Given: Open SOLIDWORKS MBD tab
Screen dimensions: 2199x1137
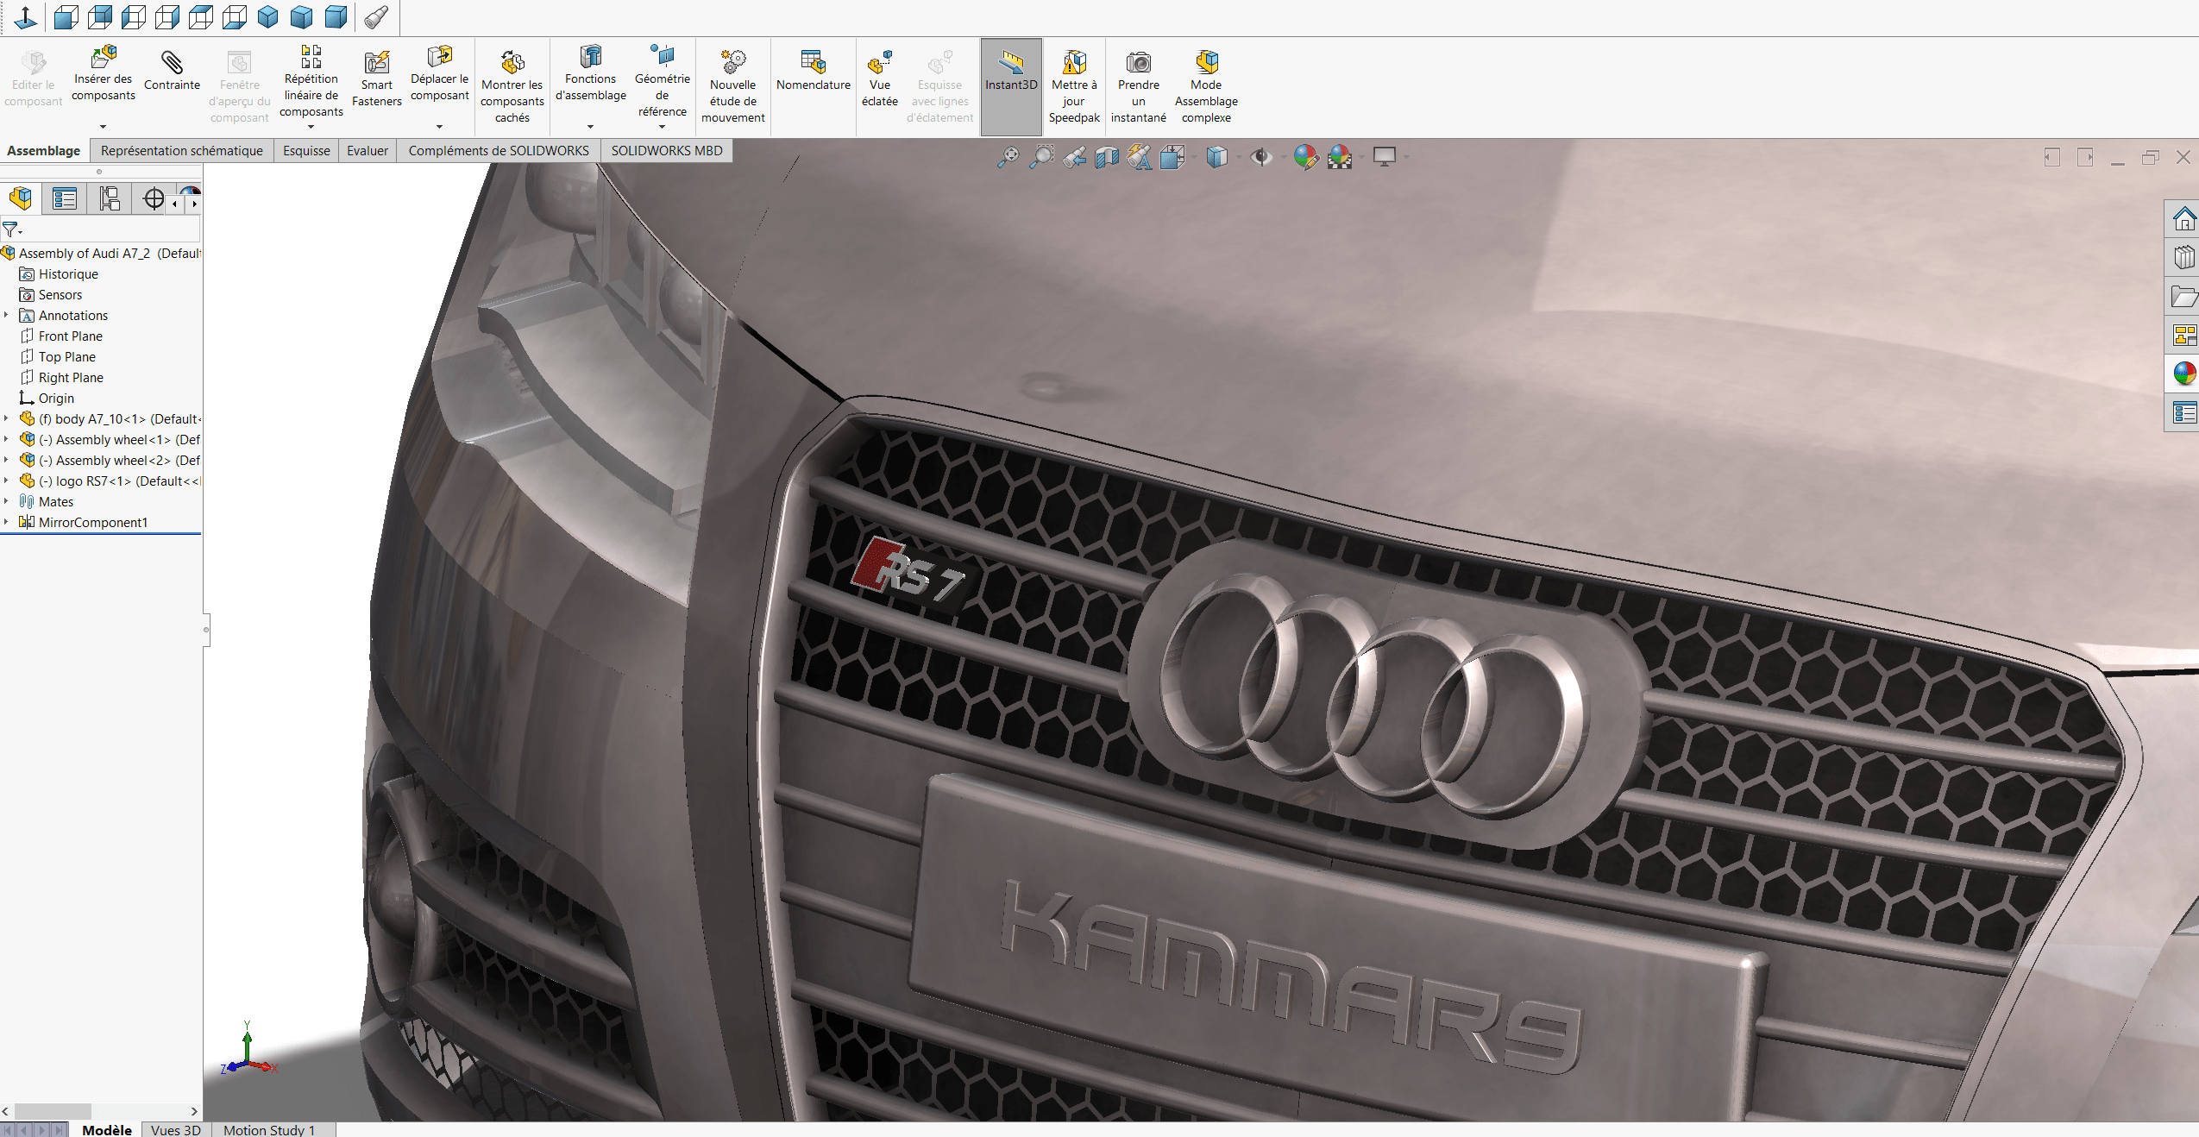Looking at the screenshot, I should pos(667,151).
